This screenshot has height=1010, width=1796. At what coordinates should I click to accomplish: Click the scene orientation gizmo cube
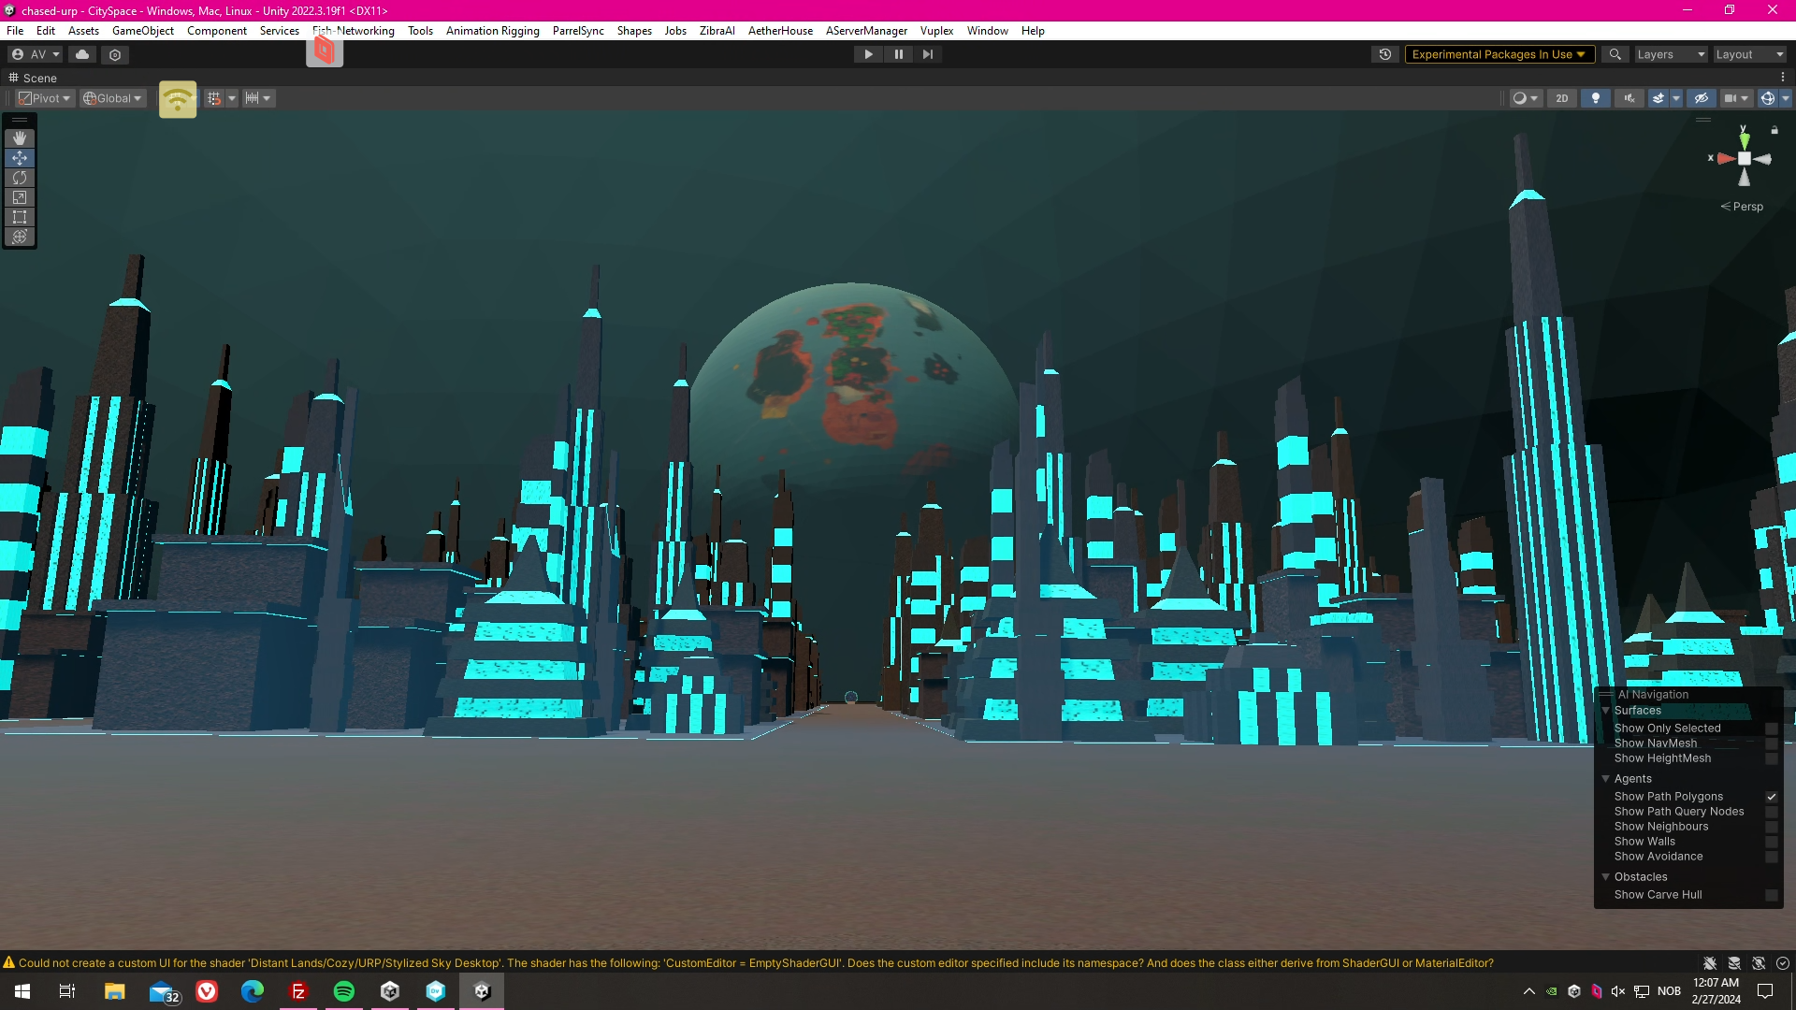1744,159
